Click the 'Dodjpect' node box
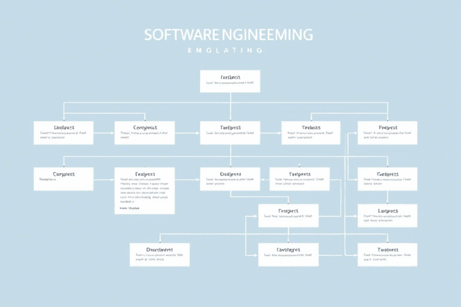The width and height of the screenshot is (461, 307). click(x=230, y=179)
